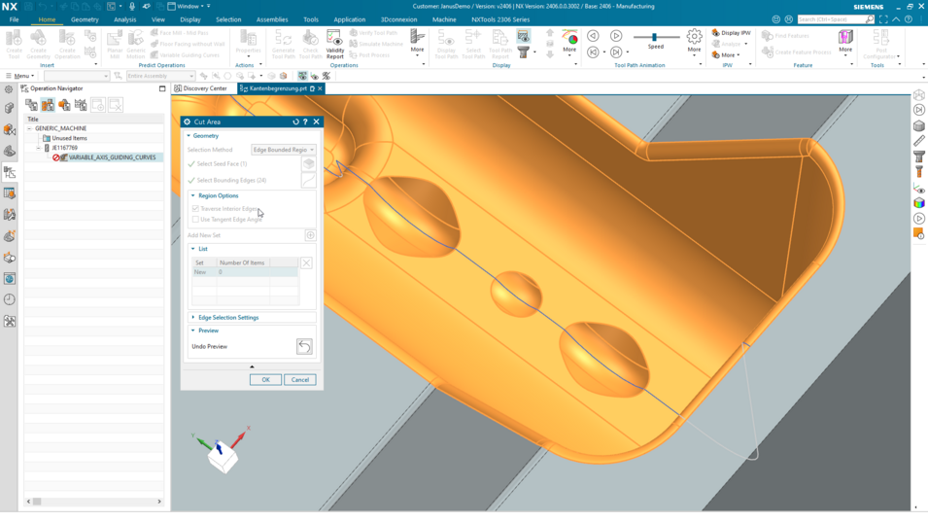Screen dimensions: 928x522
Task: Click Display Tool Path icon
Action: point(446,44)
